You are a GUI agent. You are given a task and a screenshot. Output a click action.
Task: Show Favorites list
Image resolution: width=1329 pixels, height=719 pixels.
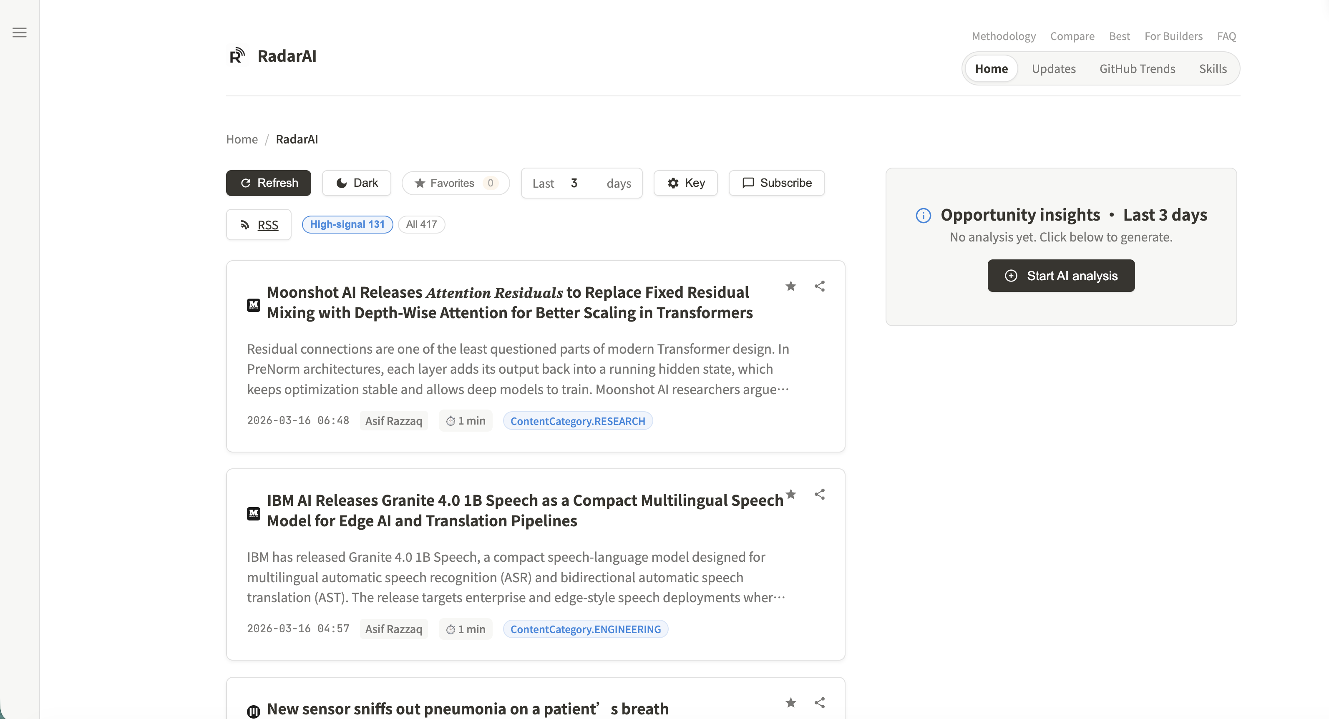tap(456, 183)
